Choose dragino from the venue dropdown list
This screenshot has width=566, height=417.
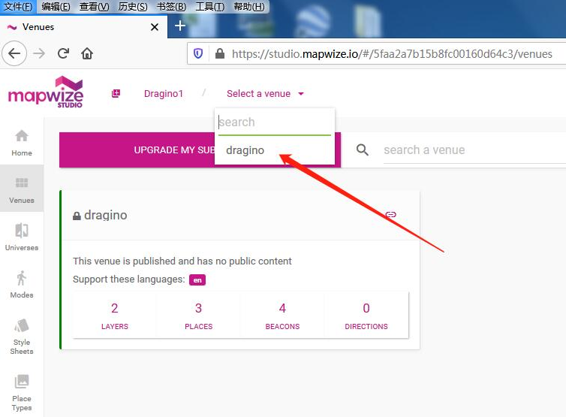click(275, 150)
